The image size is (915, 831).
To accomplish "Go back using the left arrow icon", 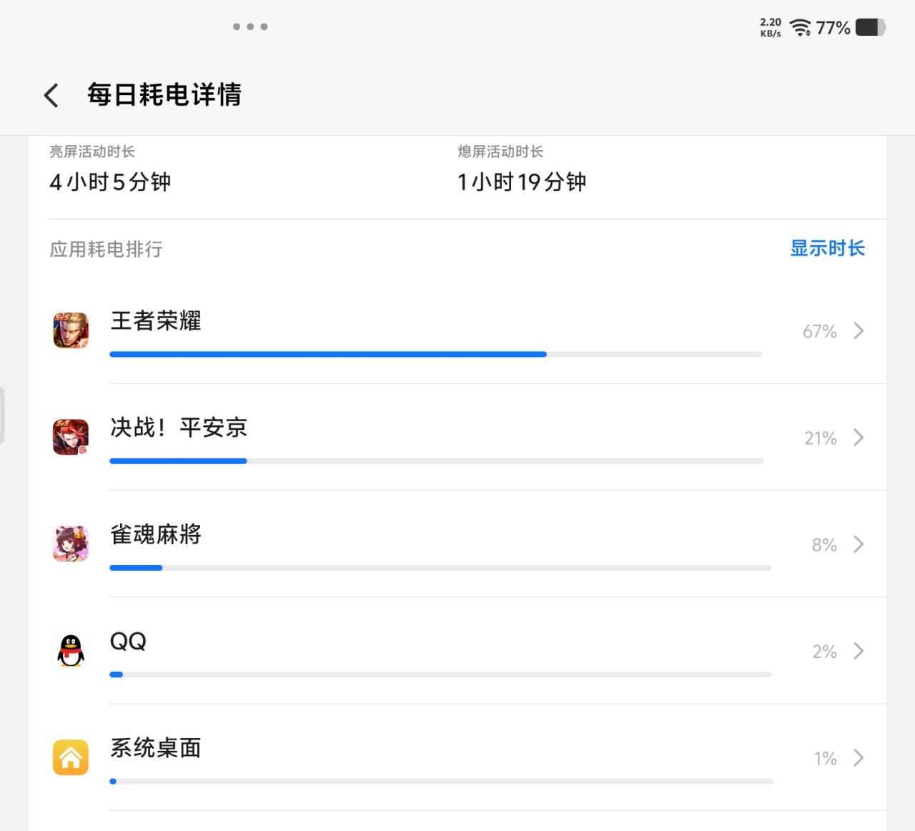I will pyautogui.click(x=51, y=95).
